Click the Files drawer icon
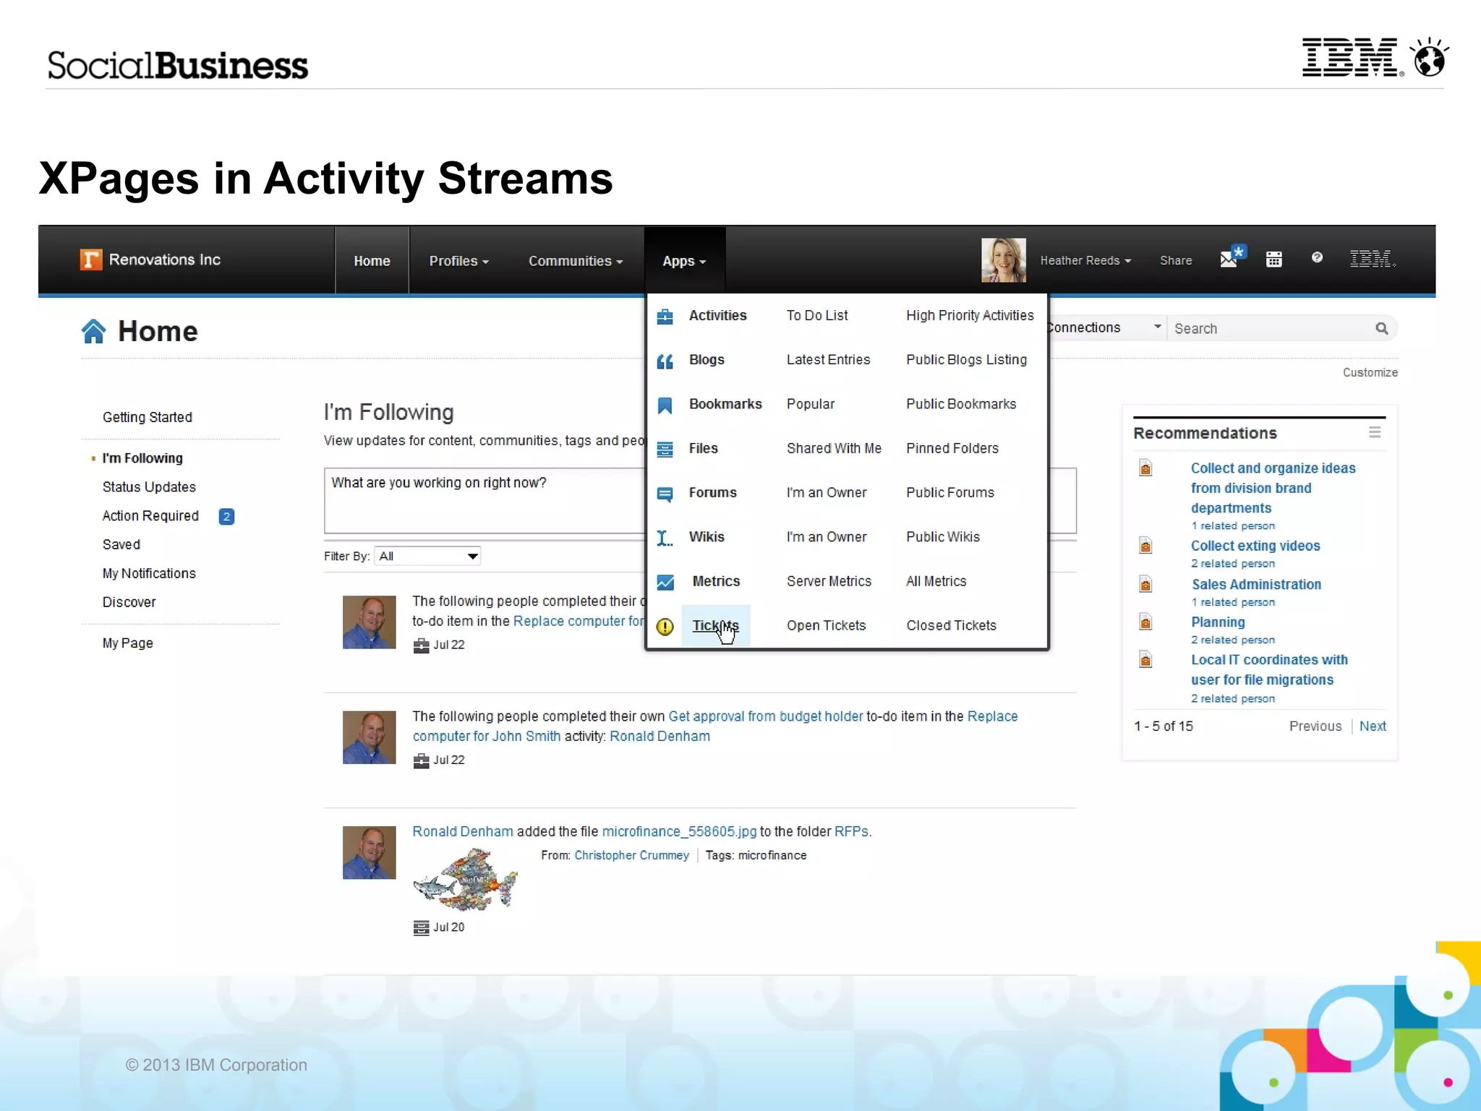This screenshot has width=1481, height=1111. coord(665,450)
